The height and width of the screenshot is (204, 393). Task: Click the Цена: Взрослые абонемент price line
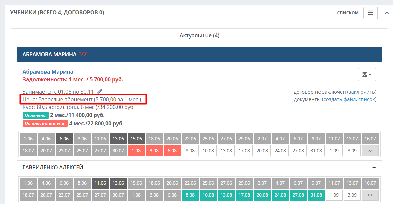pyautogui.click(x=82, y=99)
